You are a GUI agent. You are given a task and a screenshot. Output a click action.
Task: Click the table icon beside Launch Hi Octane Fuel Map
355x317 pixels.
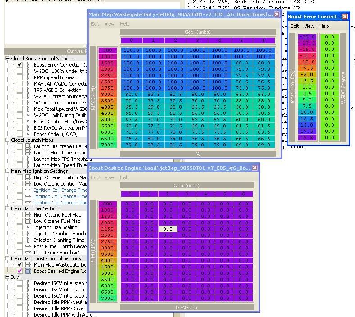(28, 146)
